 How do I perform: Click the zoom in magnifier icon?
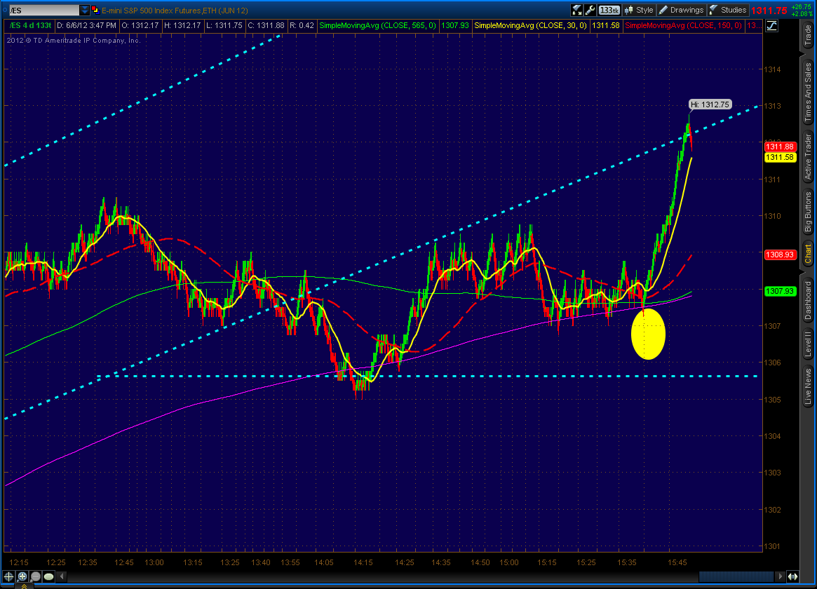point(22,576)
